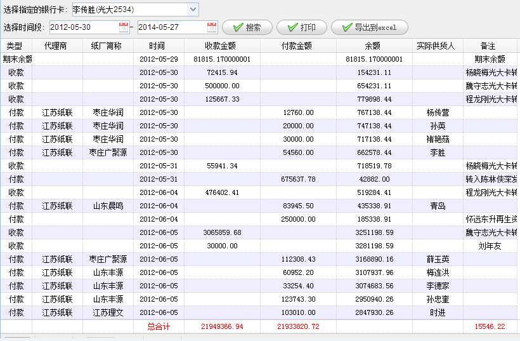
Task: Expand the bank card selection dropdown
Action: click(193, 10)
